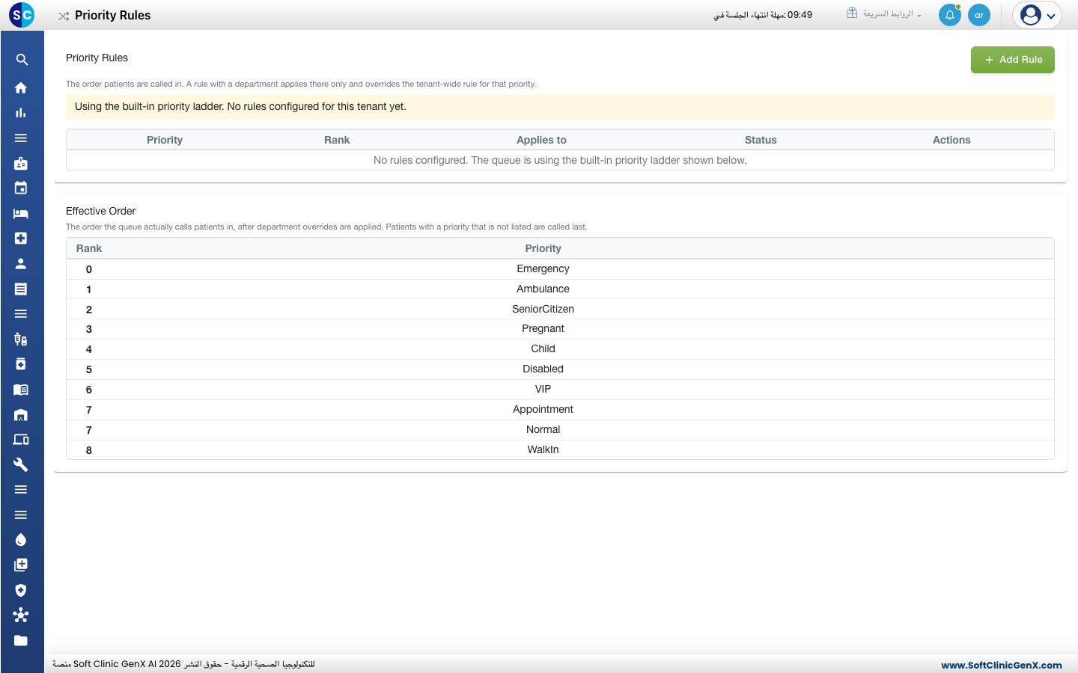Select the 'Ambulance' priority row

point(560,289)
